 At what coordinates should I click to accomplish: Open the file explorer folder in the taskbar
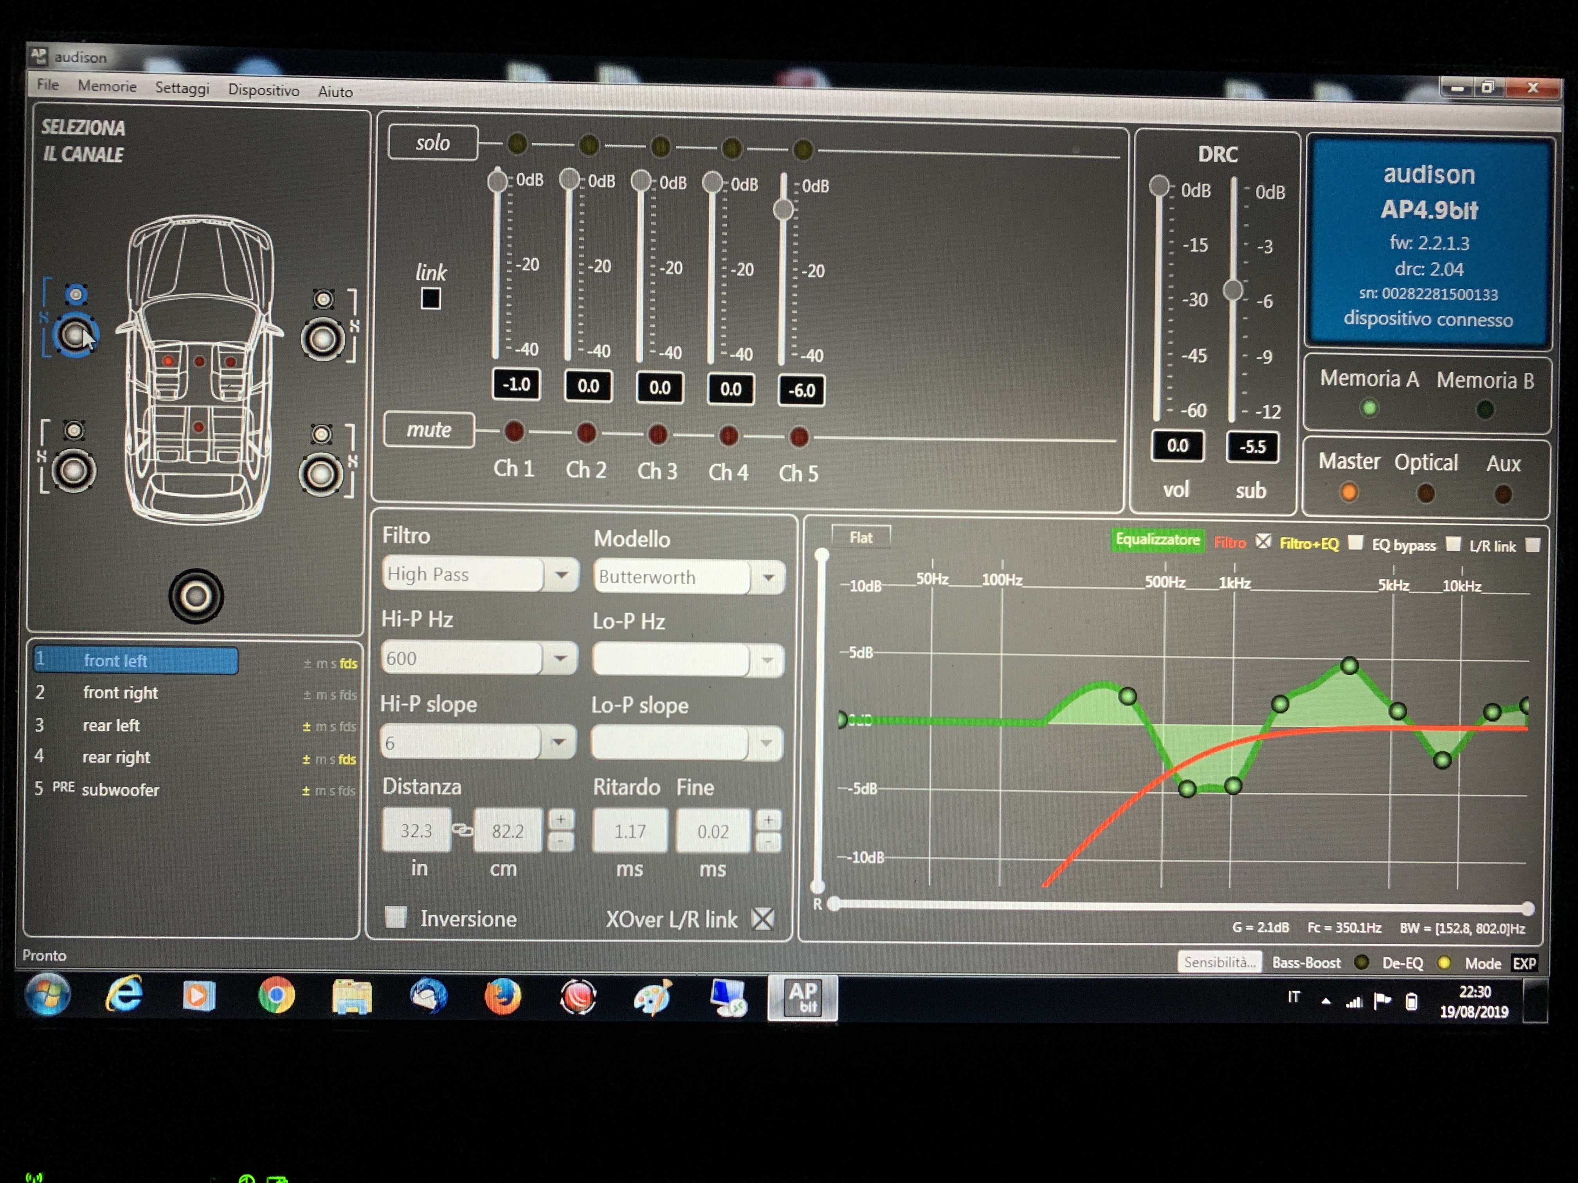352,996
